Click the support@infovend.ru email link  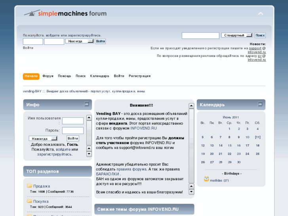coord(257,50)
